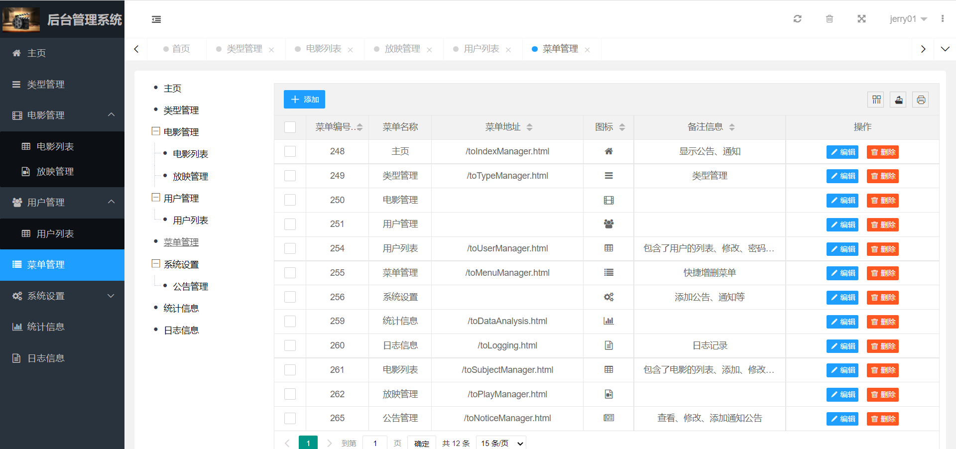
Task: Click document icon in row 260
Action: pos(608,345)
